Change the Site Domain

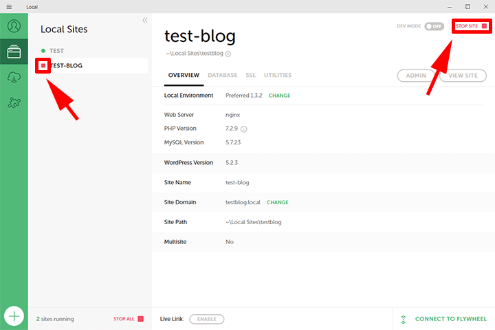[278, 202]
